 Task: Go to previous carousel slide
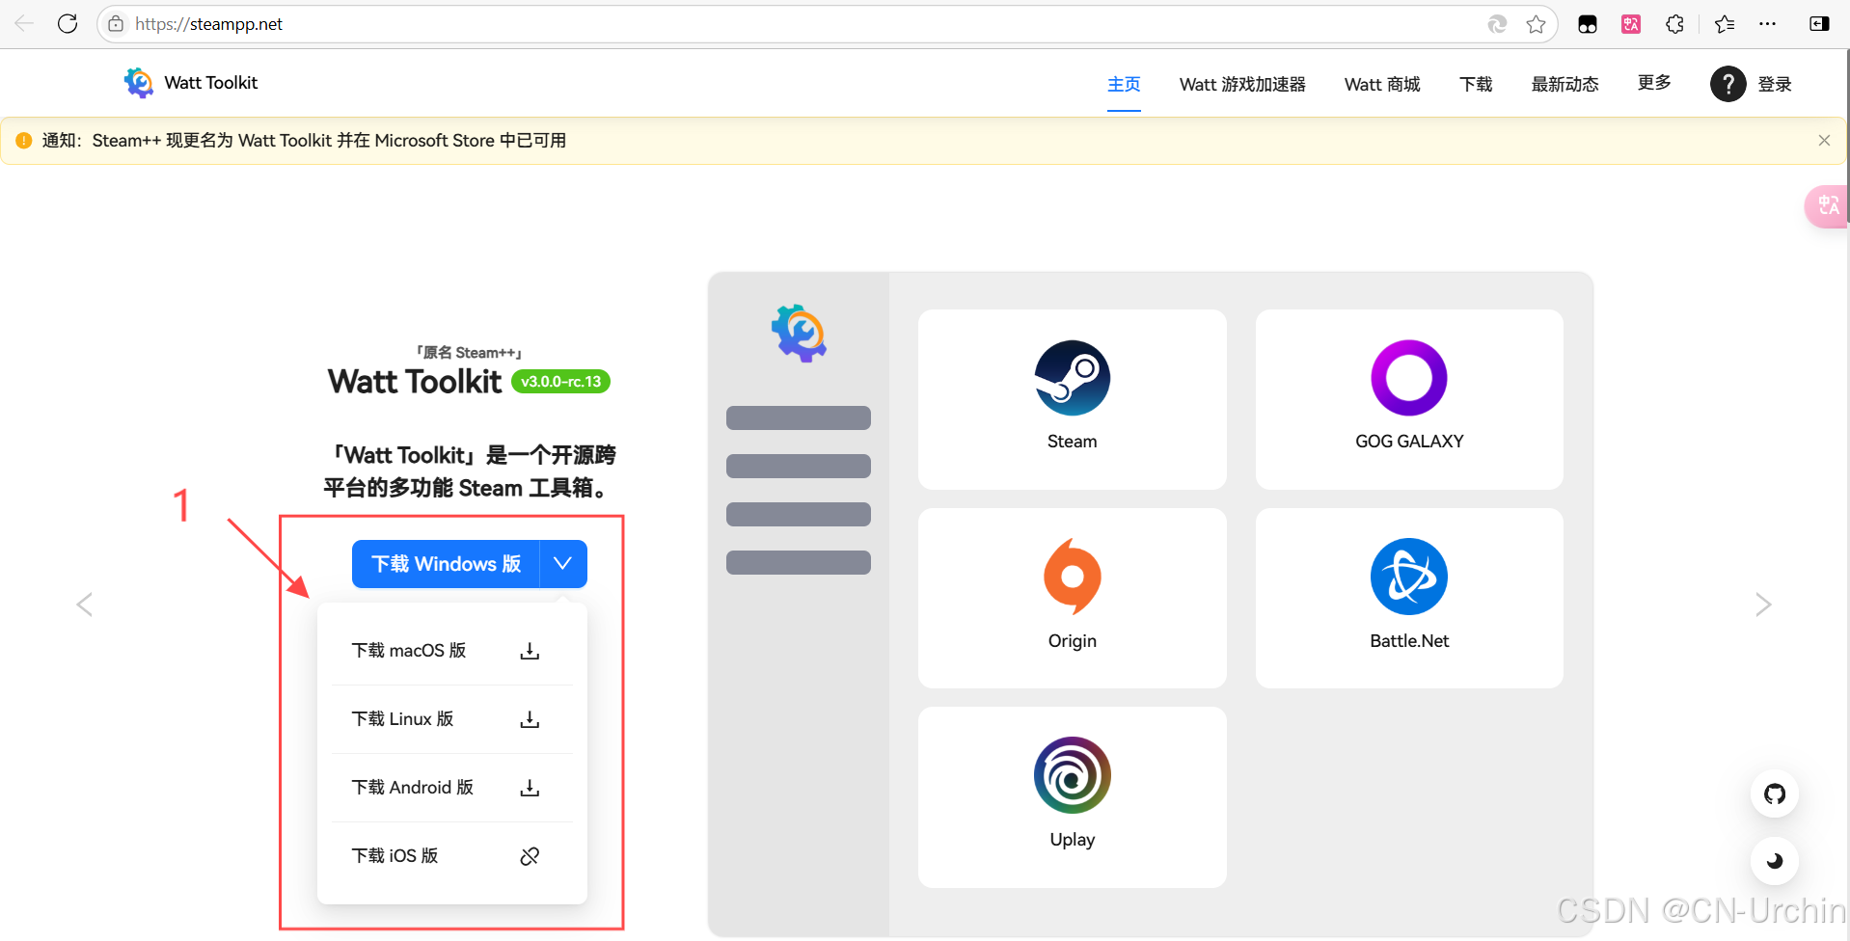(x=85, y=605)
